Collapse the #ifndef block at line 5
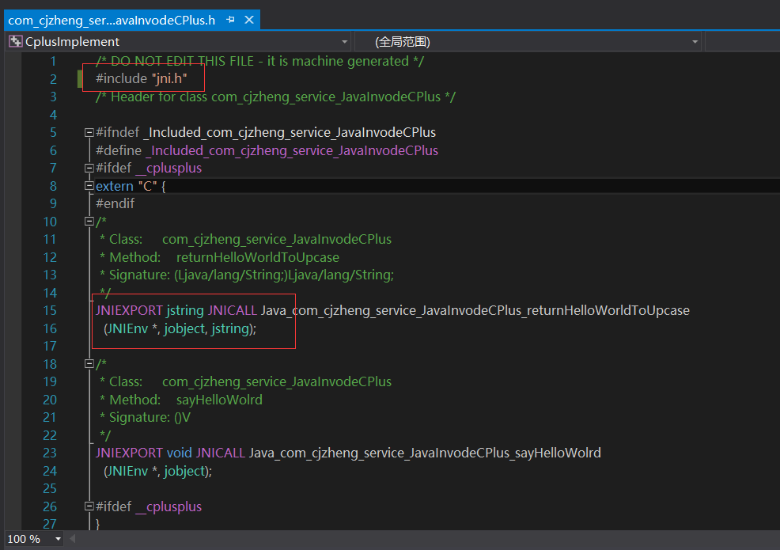 (89, 132)
